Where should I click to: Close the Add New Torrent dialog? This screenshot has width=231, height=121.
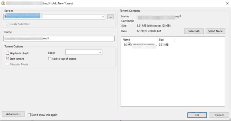226,3
